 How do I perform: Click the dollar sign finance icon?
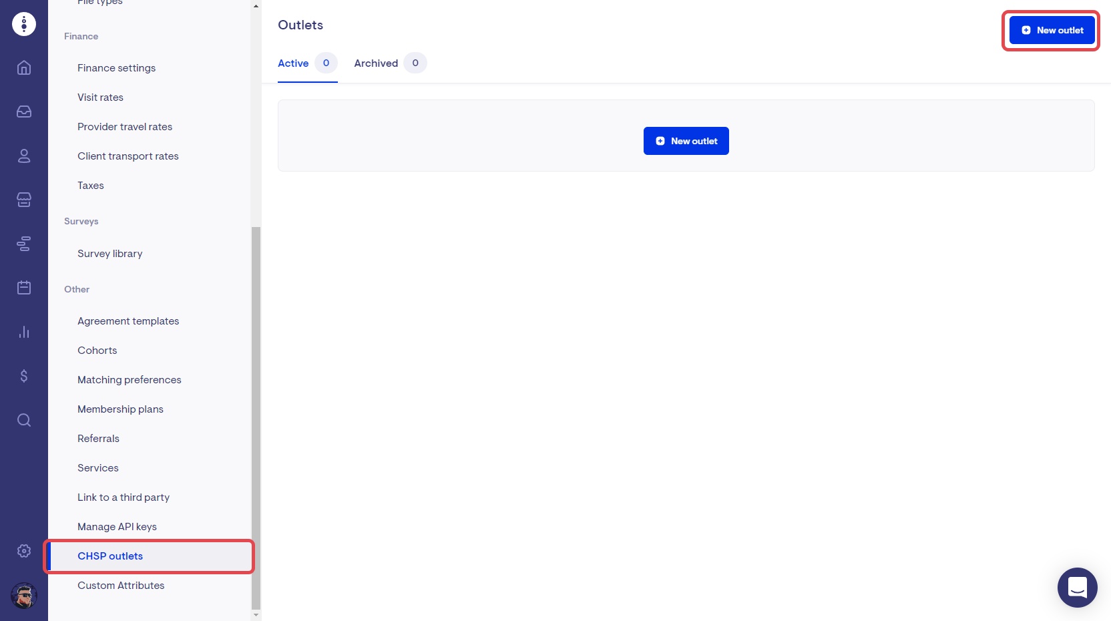pos(24,376)
